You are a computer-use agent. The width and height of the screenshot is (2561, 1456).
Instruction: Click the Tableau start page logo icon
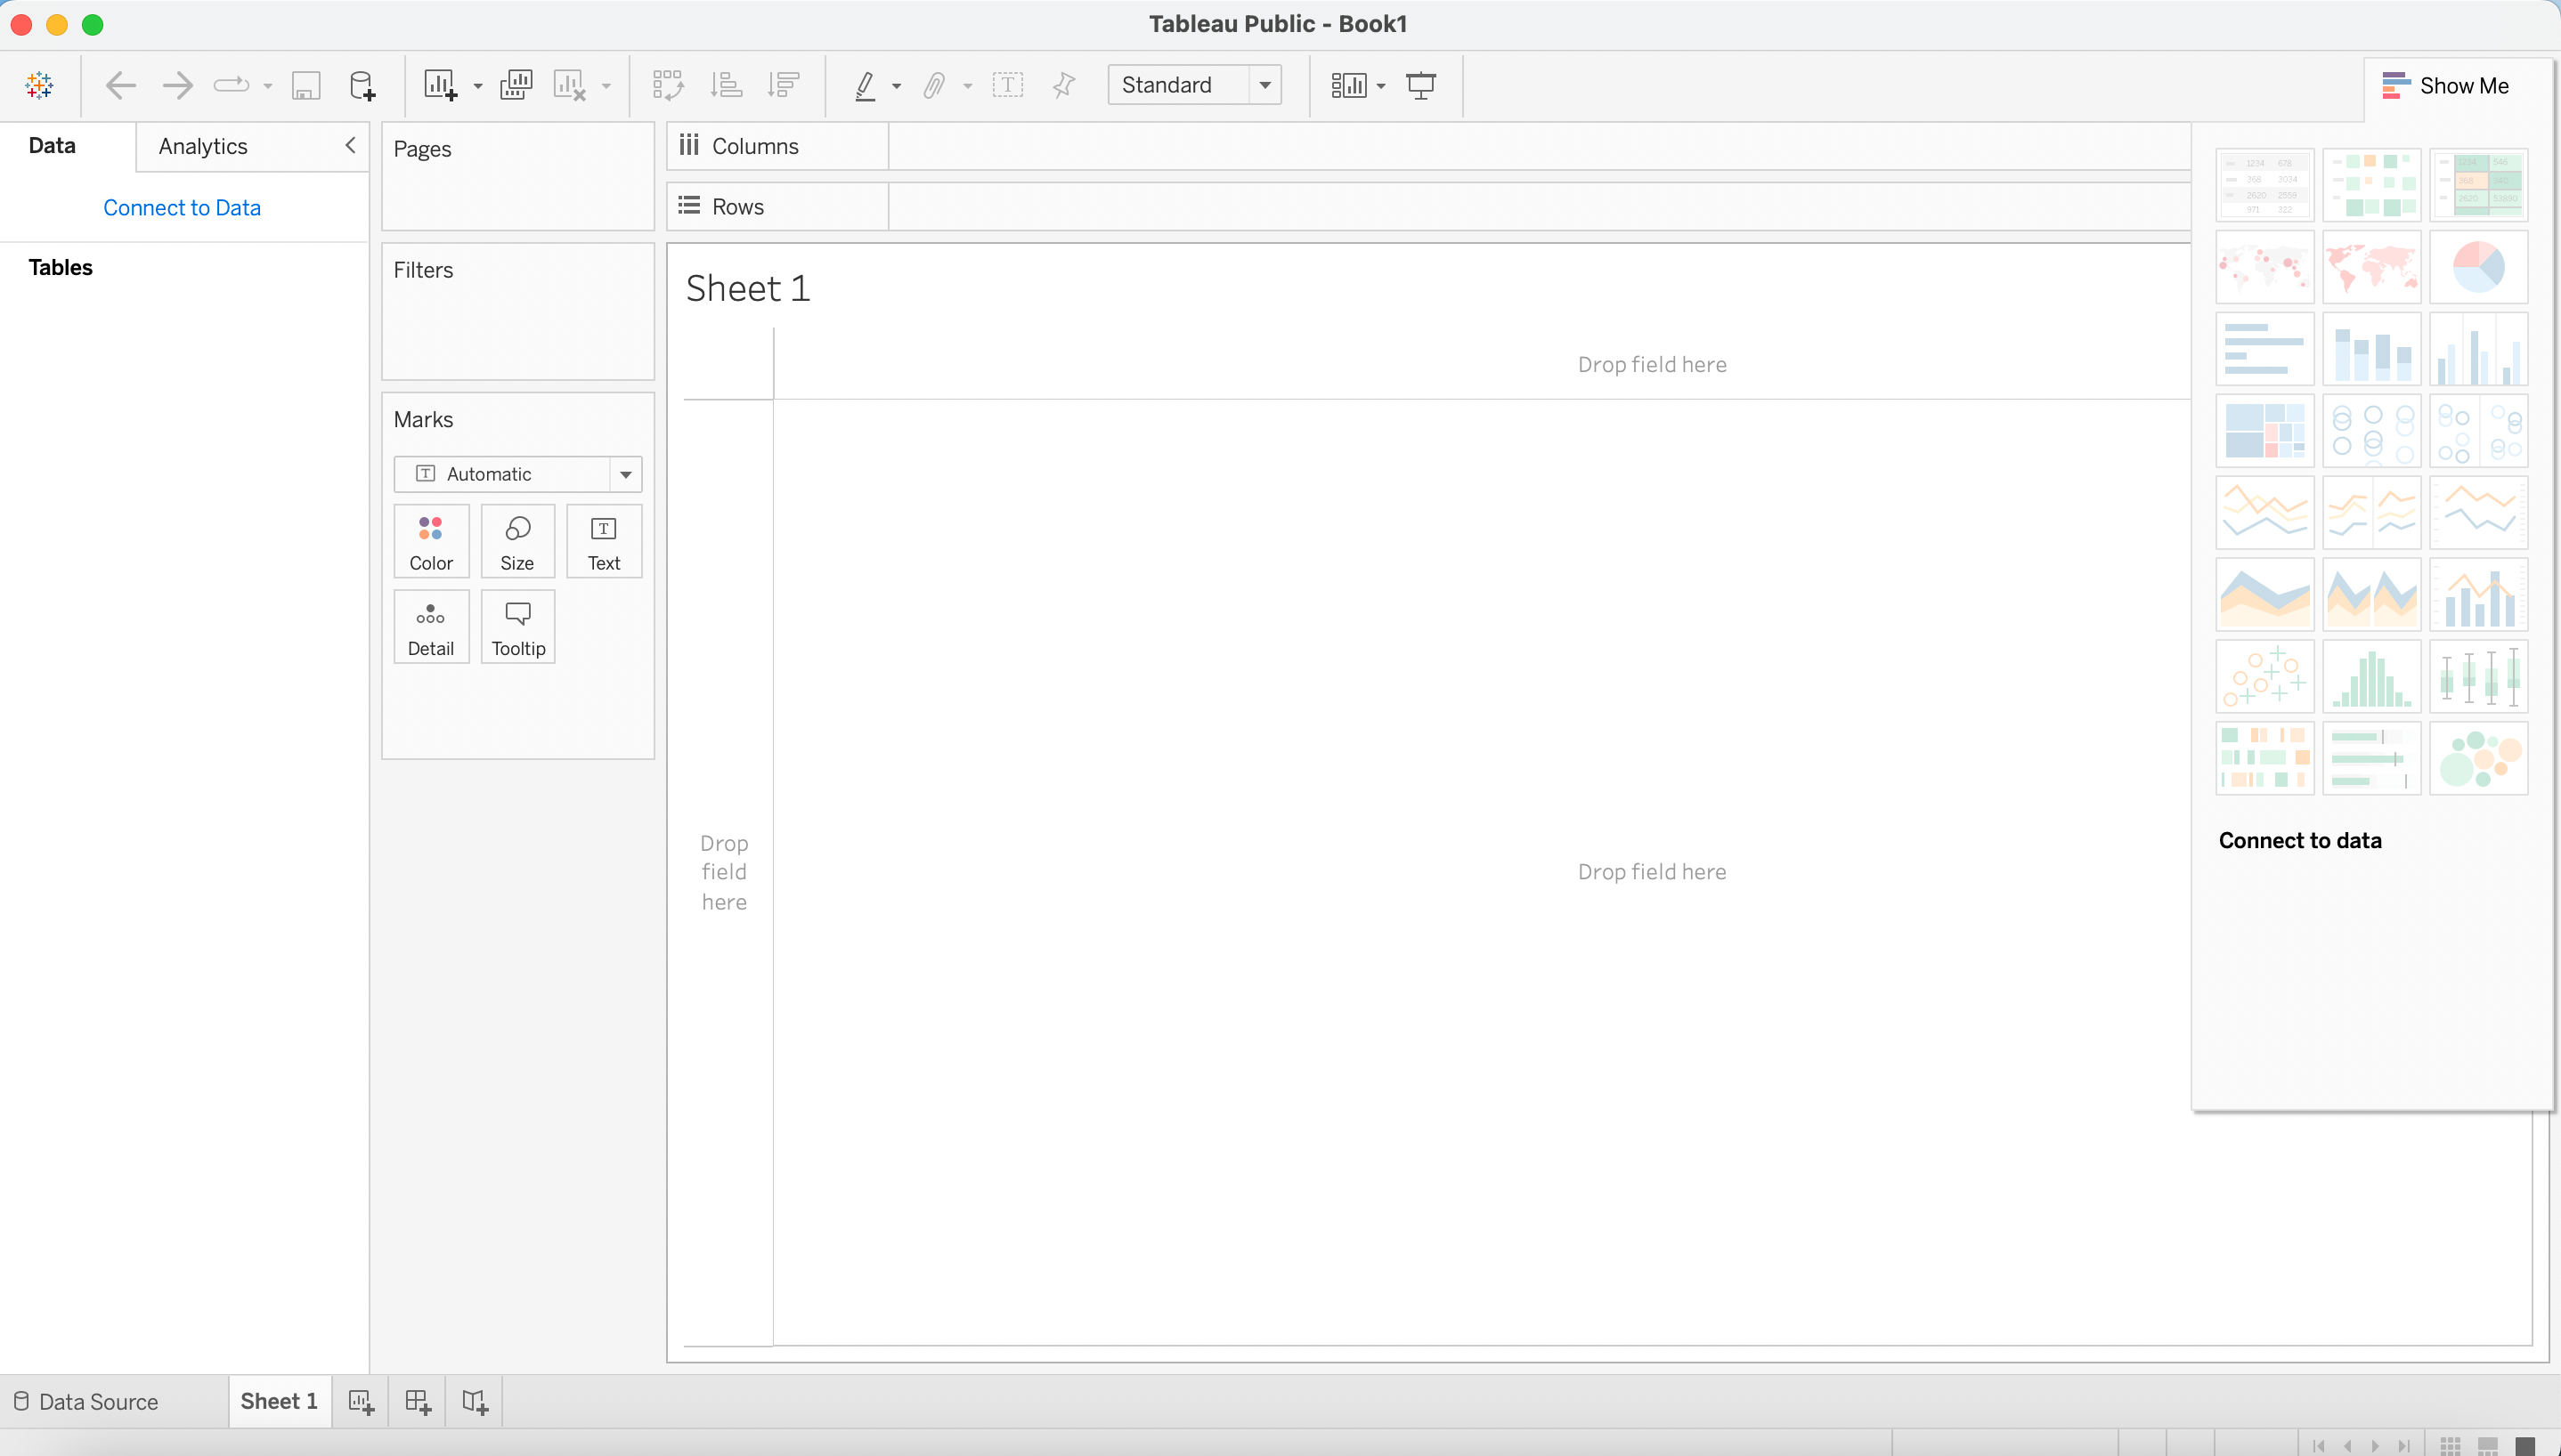tap(39, 85)
